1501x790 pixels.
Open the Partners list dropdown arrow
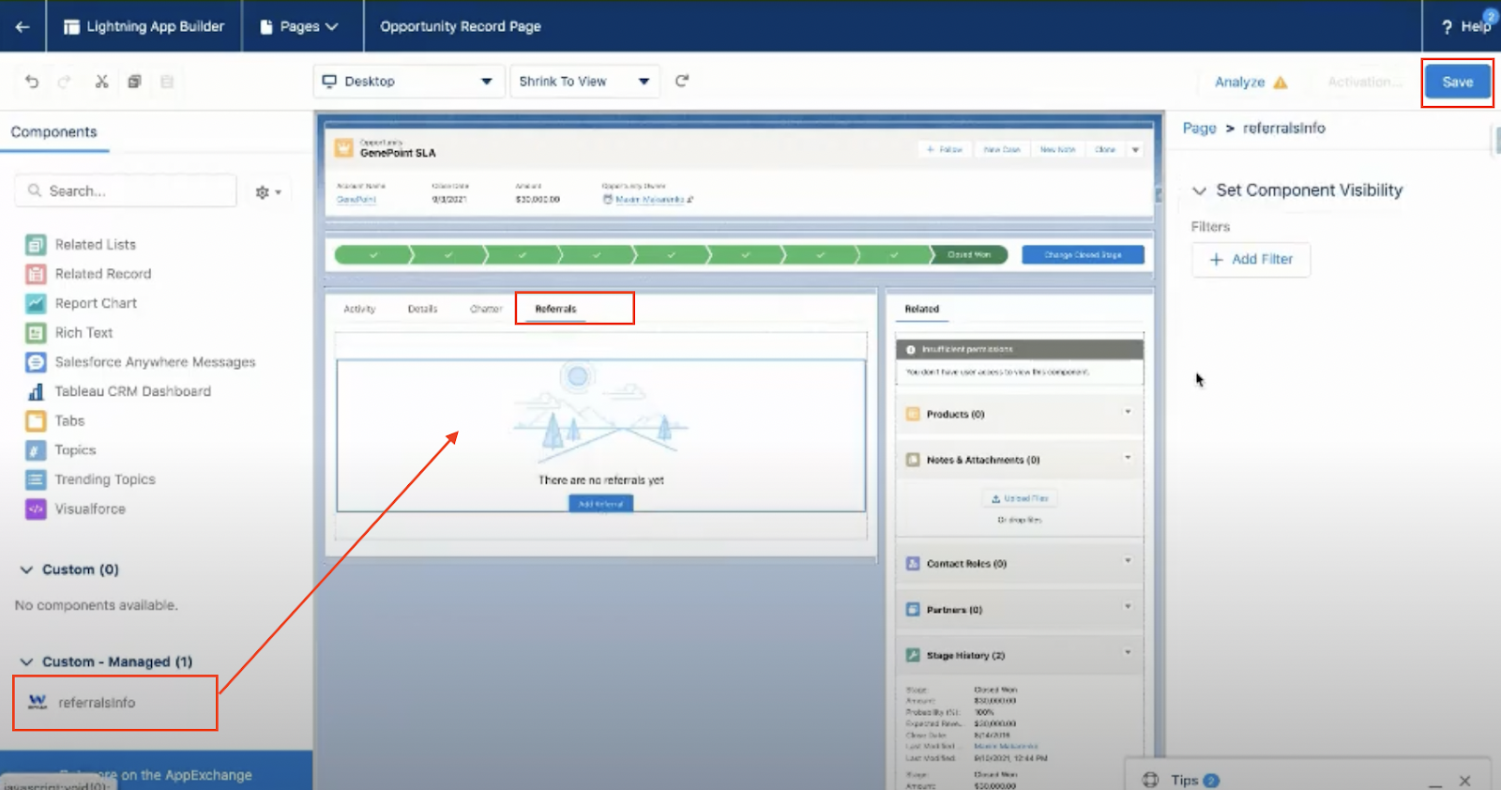pos(1128,607)
